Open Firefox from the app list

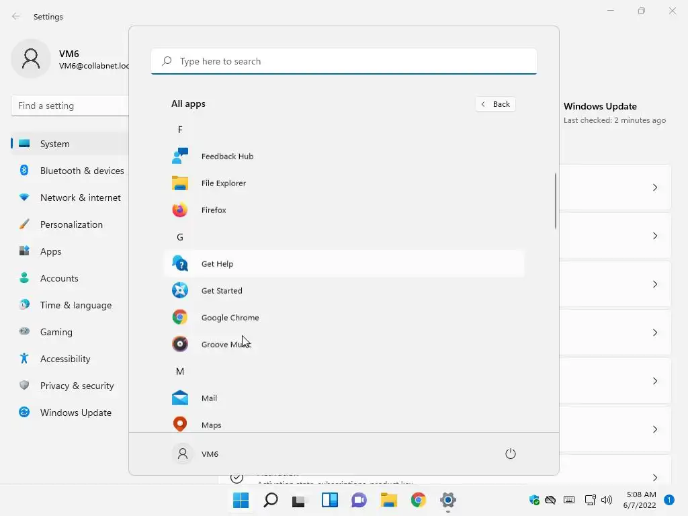tap(344, 210)
